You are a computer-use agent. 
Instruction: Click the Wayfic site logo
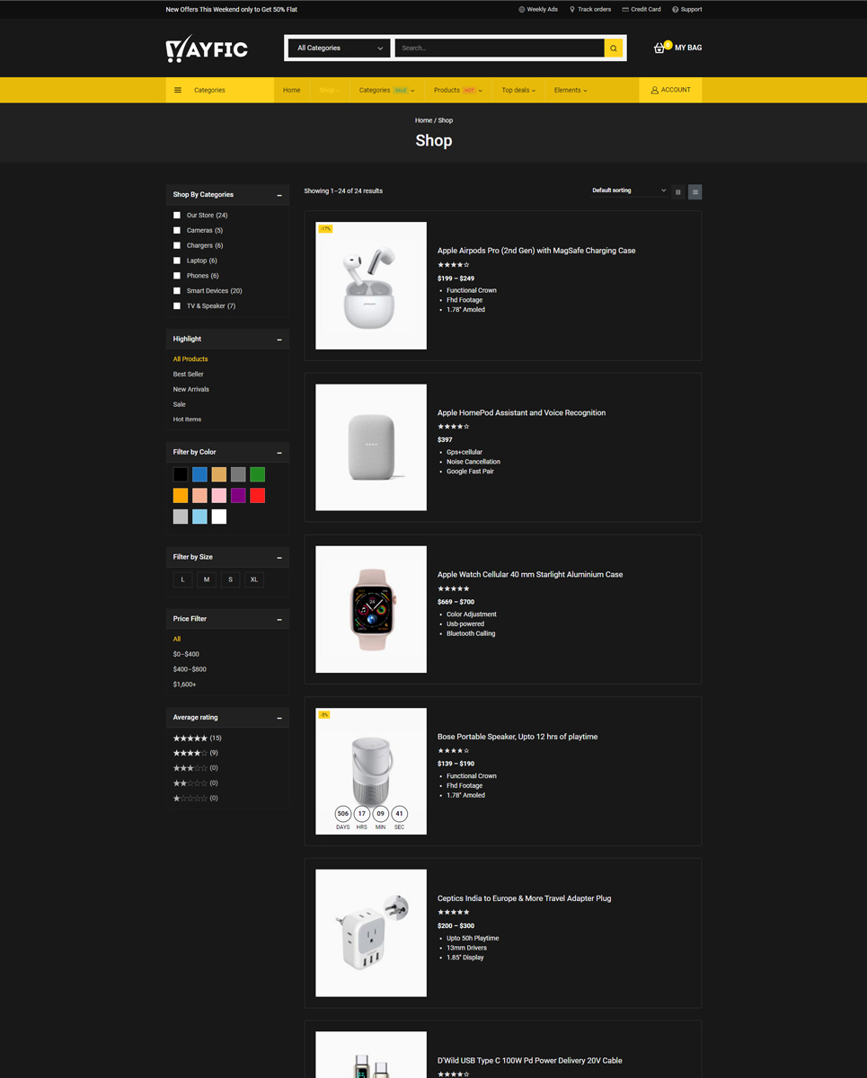click(207, 49)
